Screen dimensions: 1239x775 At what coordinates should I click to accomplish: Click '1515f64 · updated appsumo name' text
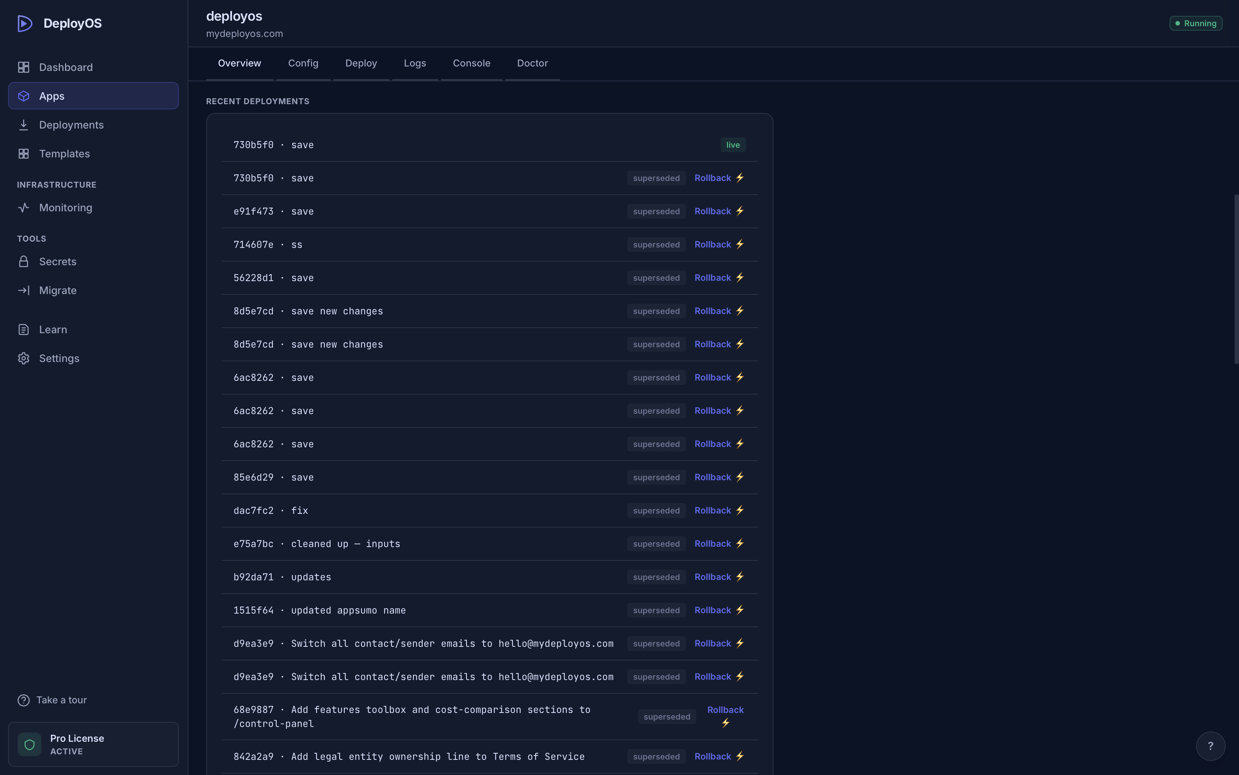[x=320, y=610]
